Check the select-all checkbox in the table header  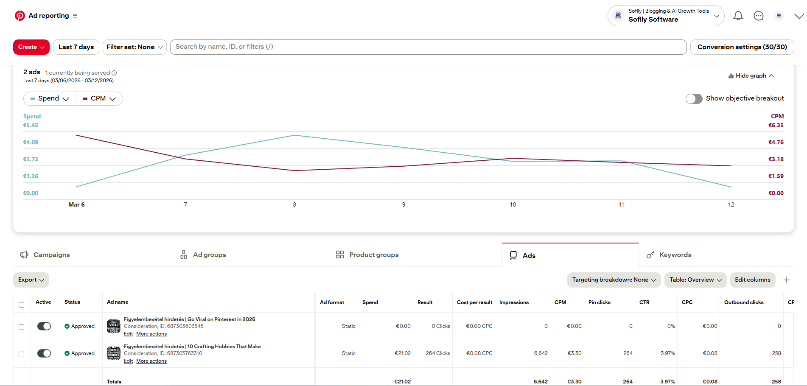click(21, 305)
